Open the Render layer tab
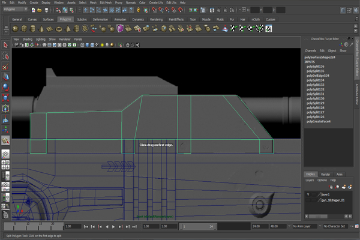The image size is (360, 240). [325, 175]
